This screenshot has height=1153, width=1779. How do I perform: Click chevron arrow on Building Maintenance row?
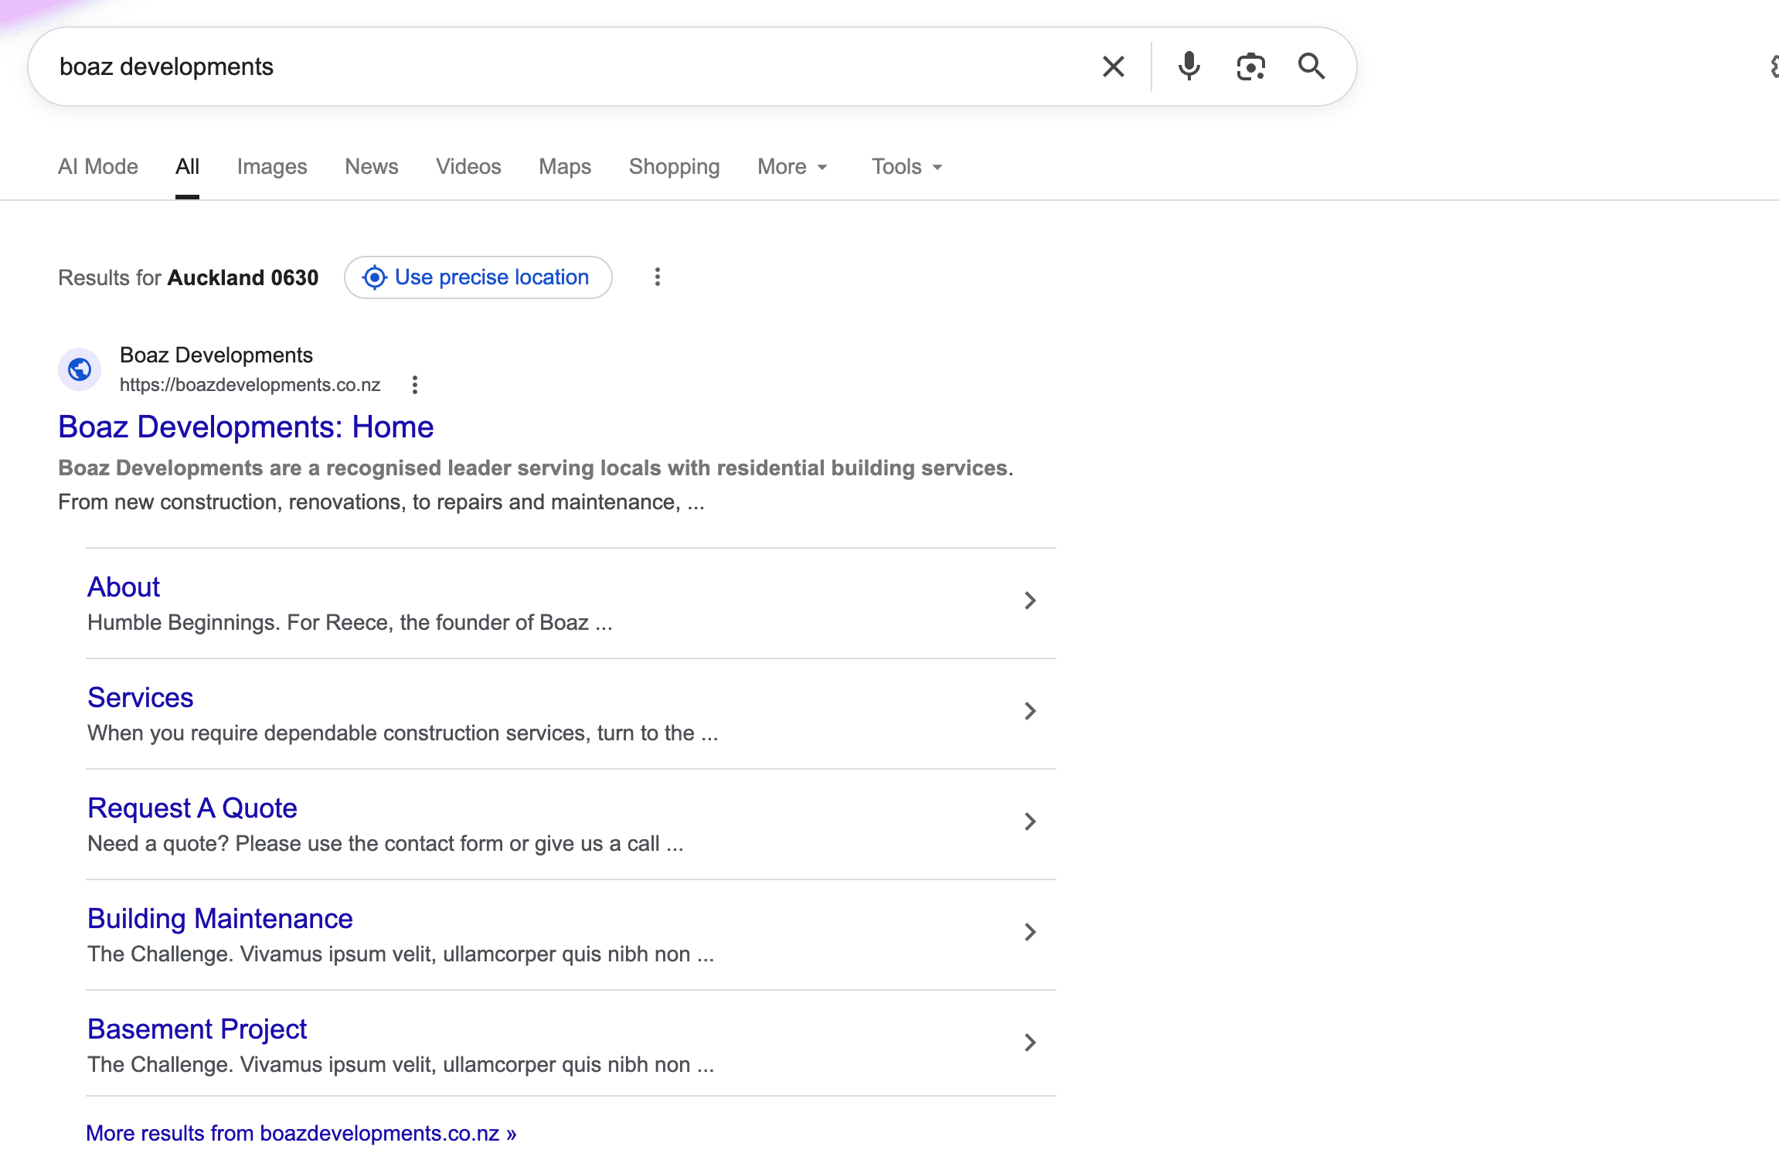pos(1030,932)
